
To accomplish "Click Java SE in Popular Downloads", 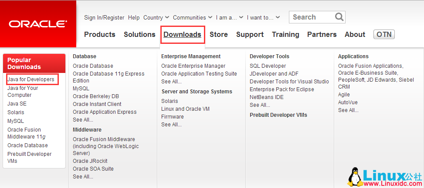I will [x=17, y=104].
